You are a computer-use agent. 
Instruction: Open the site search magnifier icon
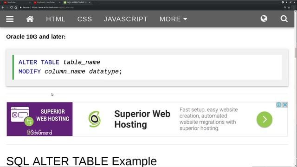tap(284, 19)
